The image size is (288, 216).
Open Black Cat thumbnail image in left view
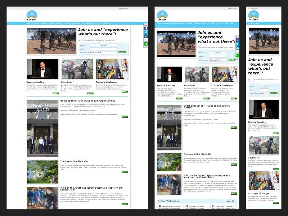42,172
